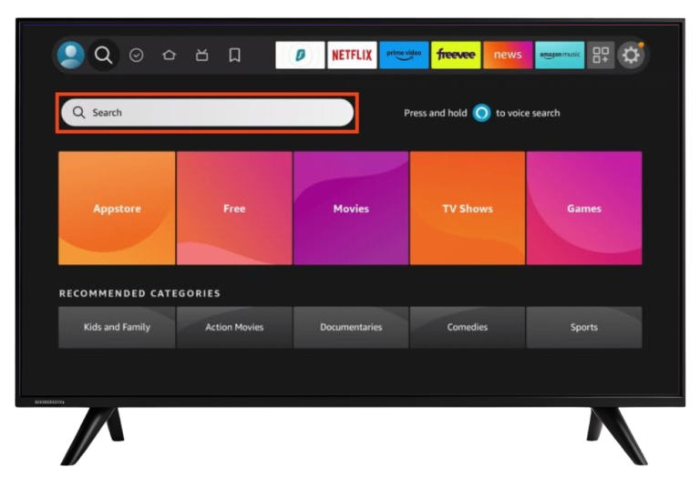Screen dimensions: 700x478
Task: Select the TV Shows tile
Action: coord(468,208)
